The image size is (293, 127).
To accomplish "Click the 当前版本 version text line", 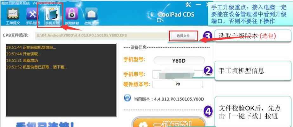I will (x=169, y=99).
